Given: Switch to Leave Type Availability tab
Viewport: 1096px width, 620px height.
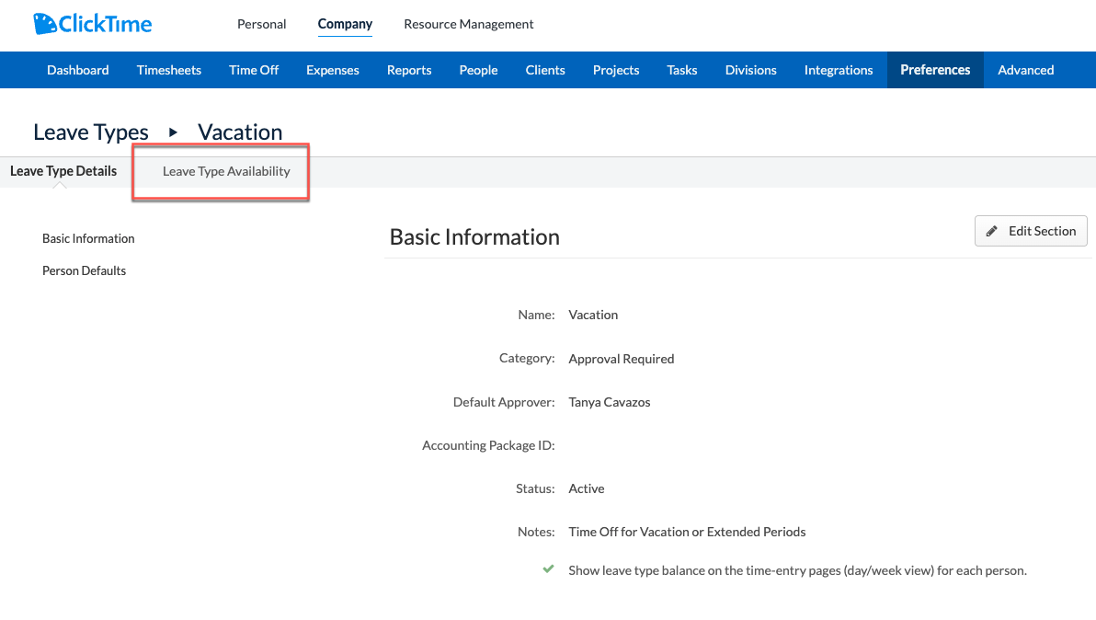Looking at the screenshot, I should click(x=226, y=171).
